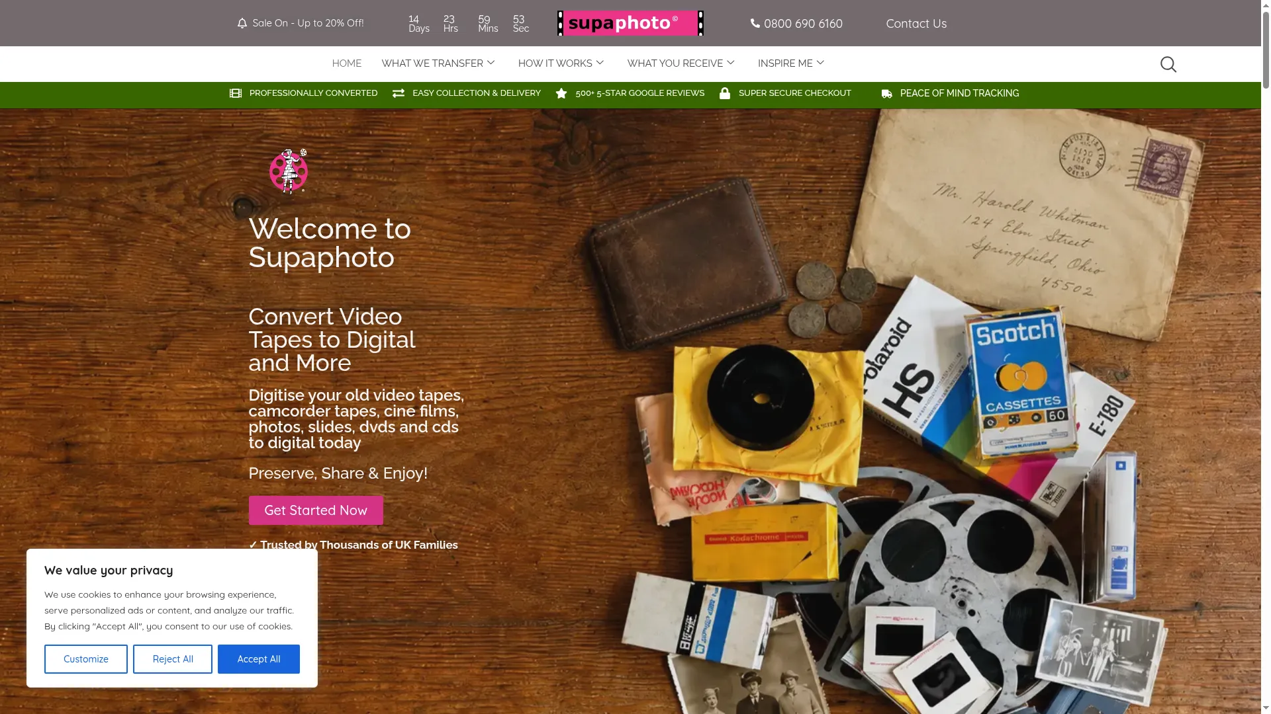Click Preserve, Share & Enjoy! text

tap(338, 473)
